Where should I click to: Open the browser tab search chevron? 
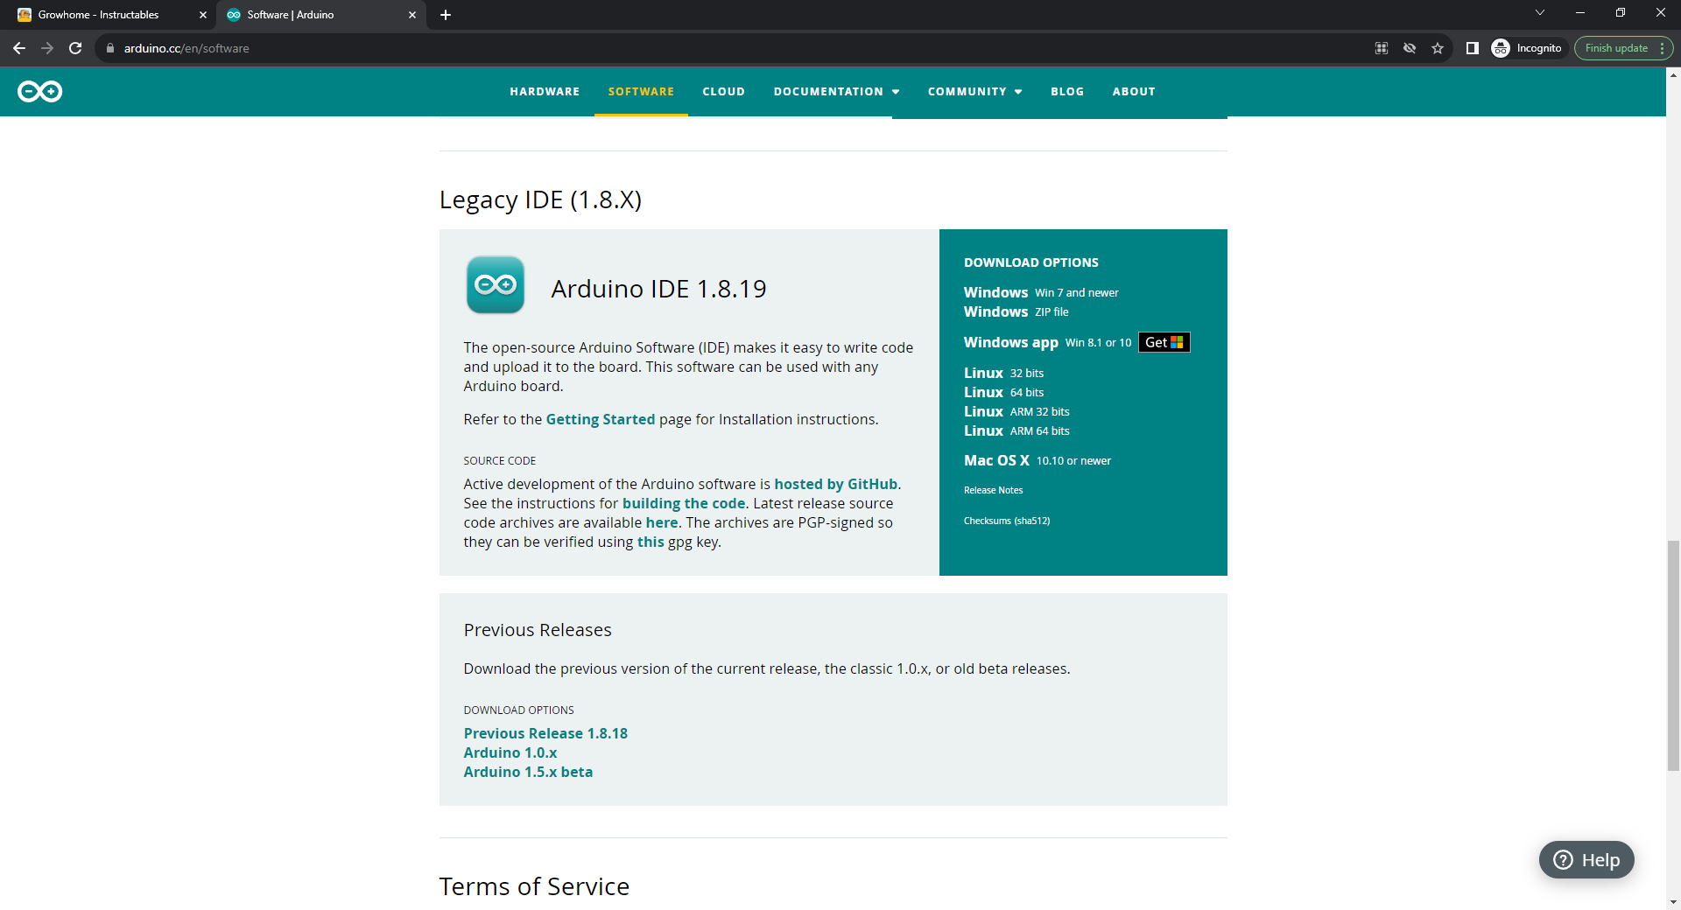pos(1539,12)
